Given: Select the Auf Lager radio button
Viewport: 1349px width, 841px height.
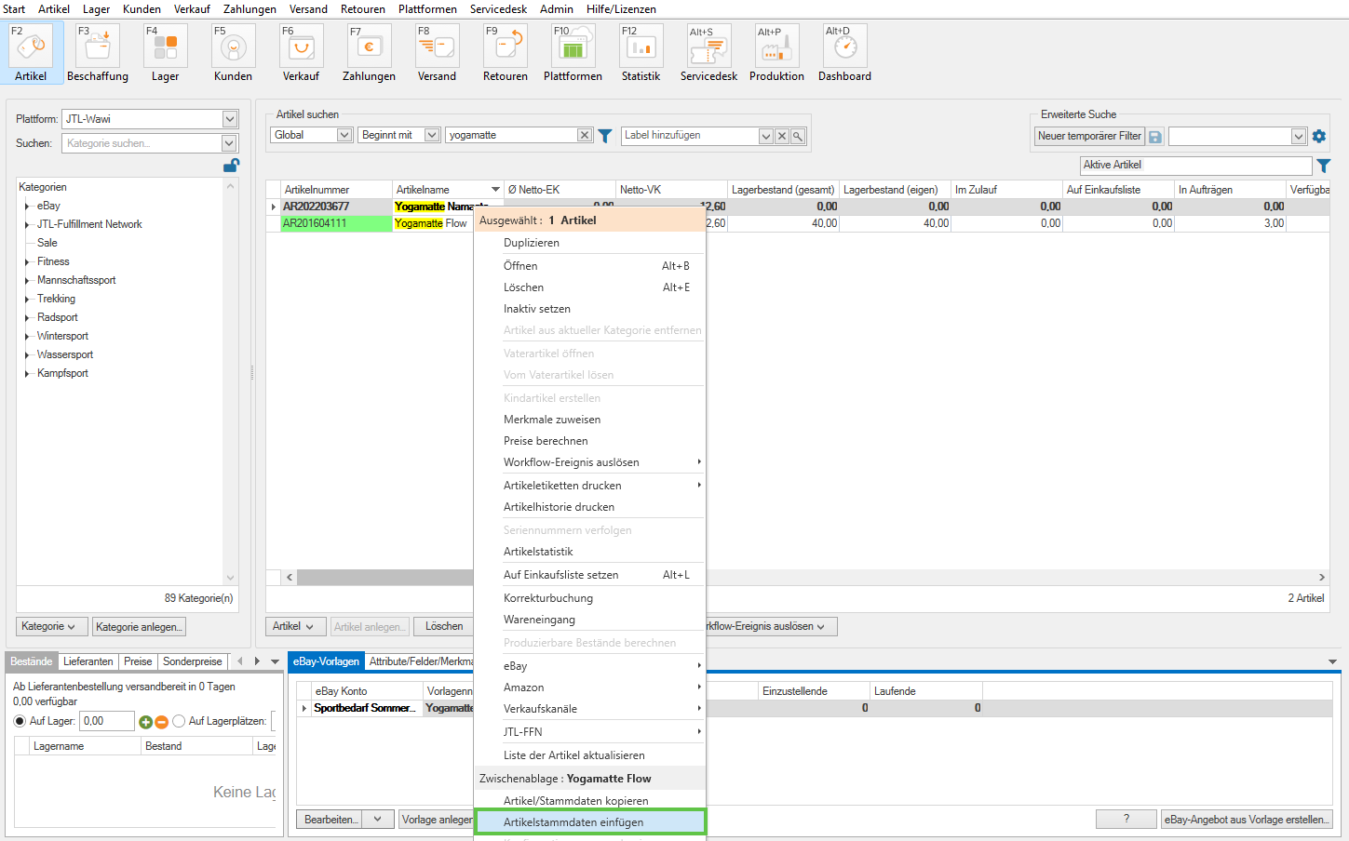Looking at the screenshot, I should pos(20,721).
